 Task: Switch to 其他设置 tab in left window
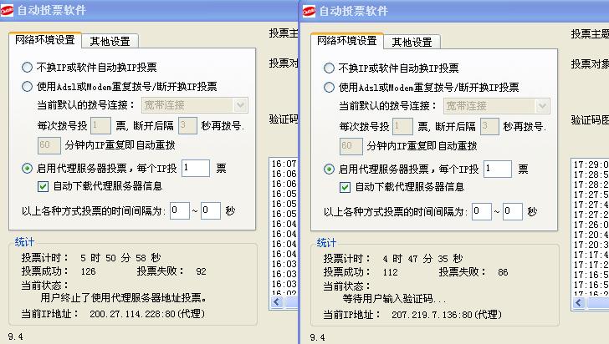click(x=110, y=41)
